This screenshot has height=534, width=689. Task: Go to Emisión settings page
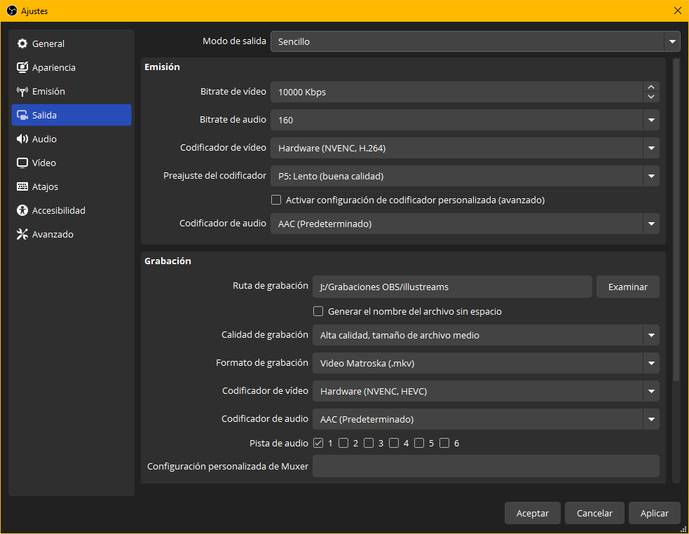[71, 91]
